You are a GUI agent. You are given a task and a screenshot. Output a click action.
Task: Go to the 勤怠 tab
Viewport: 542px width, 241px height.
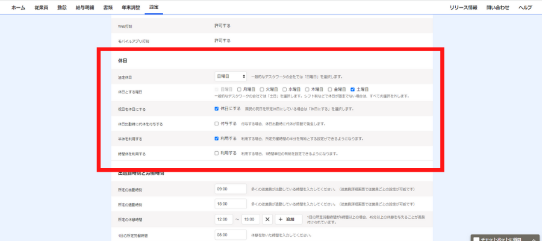[x=62, y=7]
